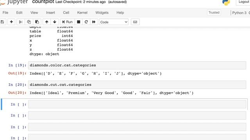Image resolution: width=250 pixels, height=140 pixels.
Task: Open the Cell menu
Action: click(66, 12)
